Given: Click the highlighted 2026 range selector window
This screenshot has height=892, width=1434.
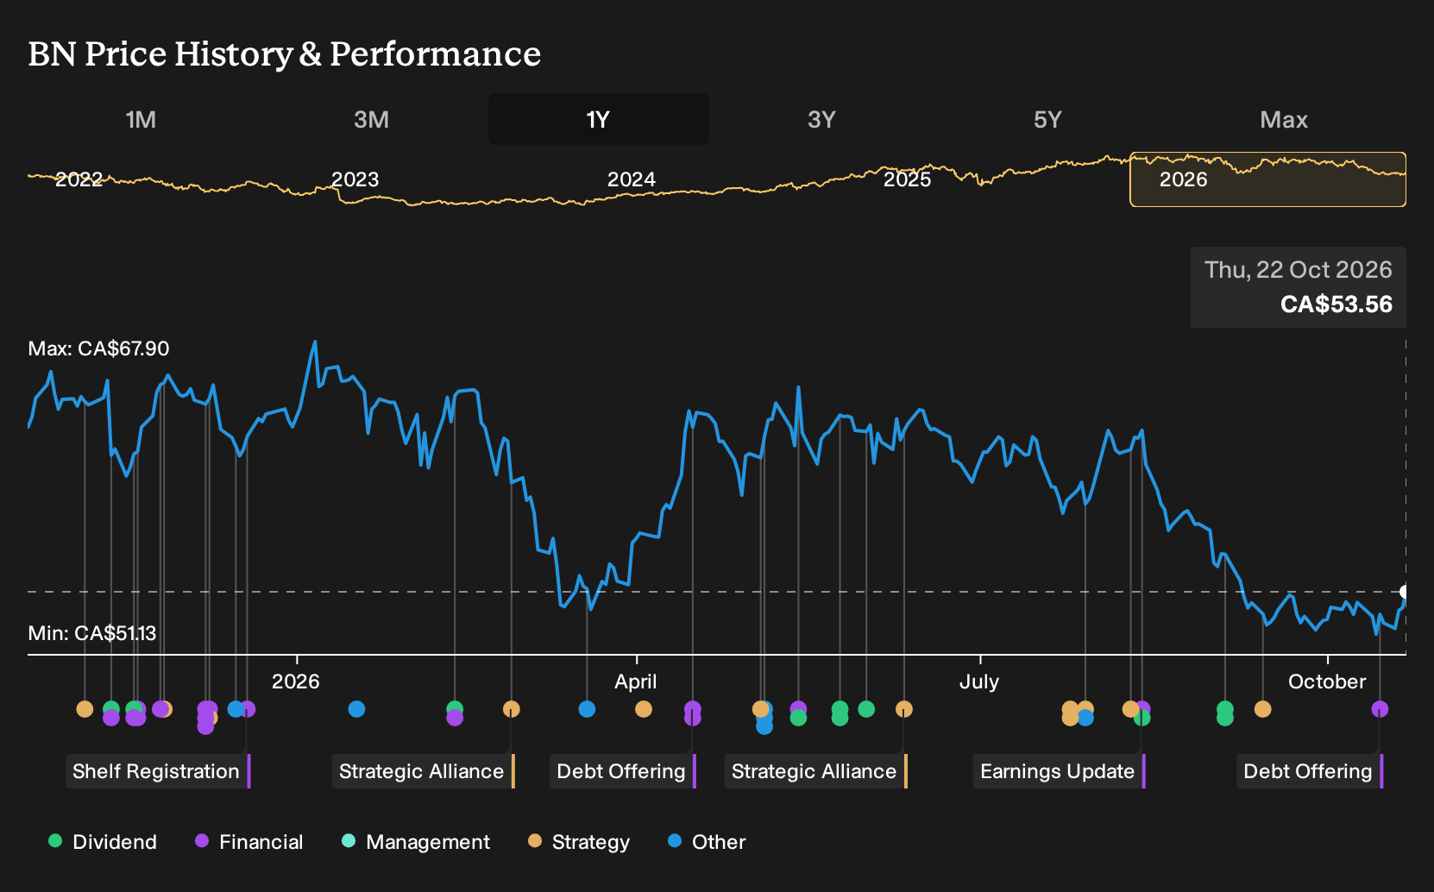Looking at the screenshot, I should (x=1267, y=179).
